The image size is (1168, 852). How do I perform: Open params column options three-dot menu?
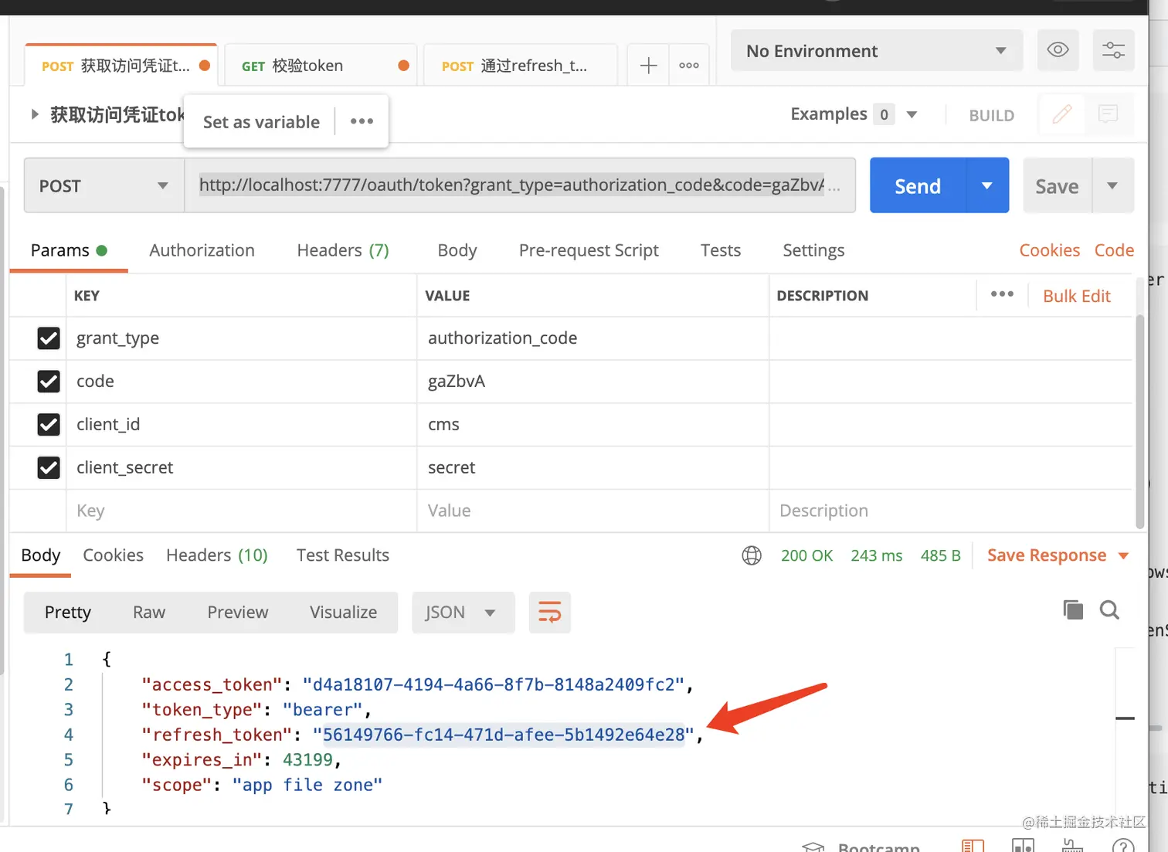pyautogui.click(x=1002, y=294)
